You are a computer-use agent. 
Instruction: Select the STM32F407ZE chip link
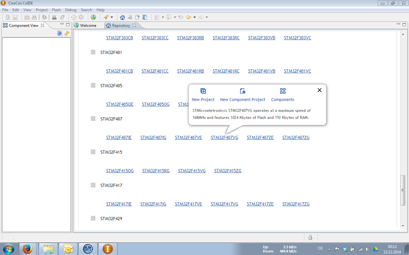tap(260, 137)
